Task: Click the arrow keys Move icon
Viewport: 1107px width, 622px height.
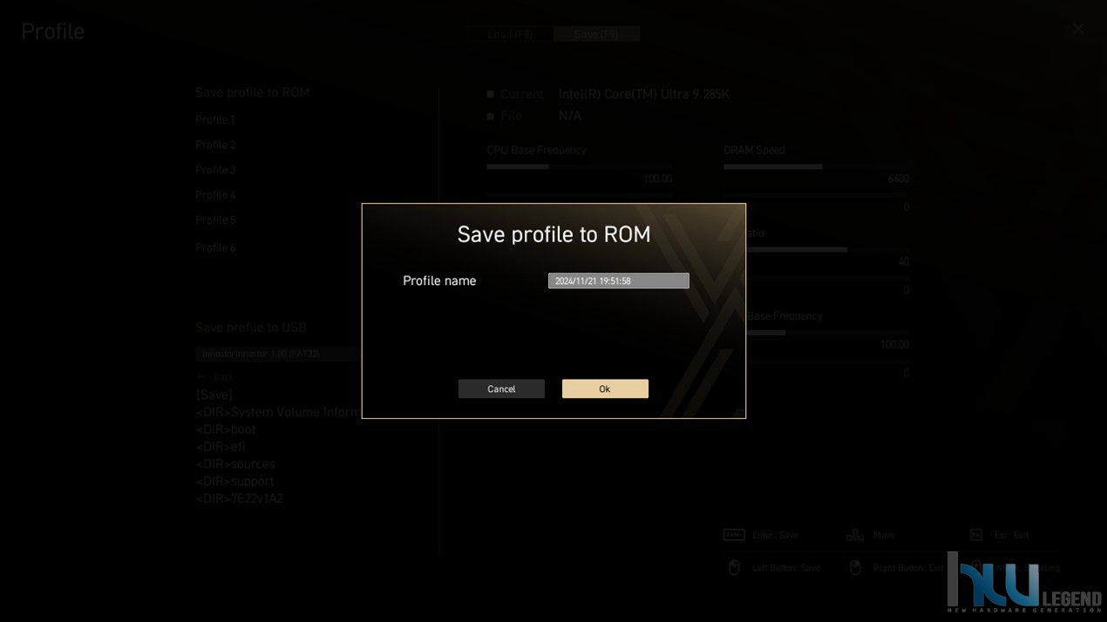Action: (x=855, y=535)
